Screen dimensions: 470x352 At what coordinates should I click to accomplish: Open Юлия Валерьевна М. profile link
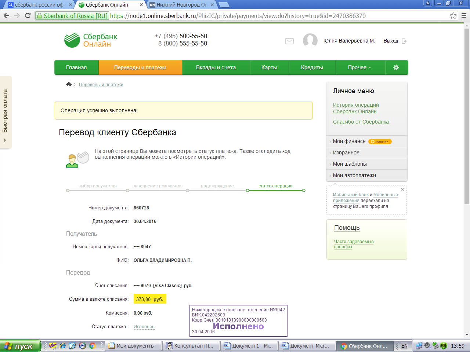(x=349, y=41)
